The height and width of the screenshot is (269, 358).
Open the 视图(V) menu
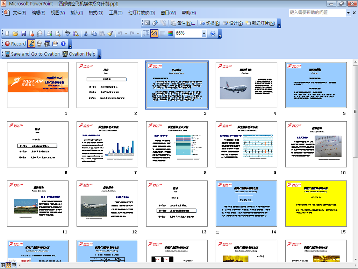[58, 13]
